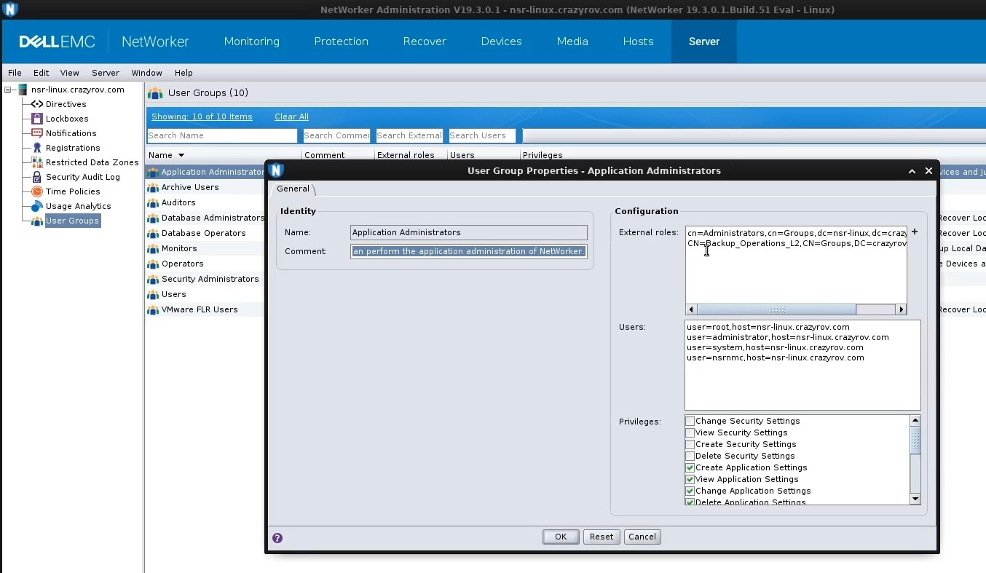The width and height of the screenshot is (986, 573).
Task: Click the Reset button
Action: [x=602, y=537]
